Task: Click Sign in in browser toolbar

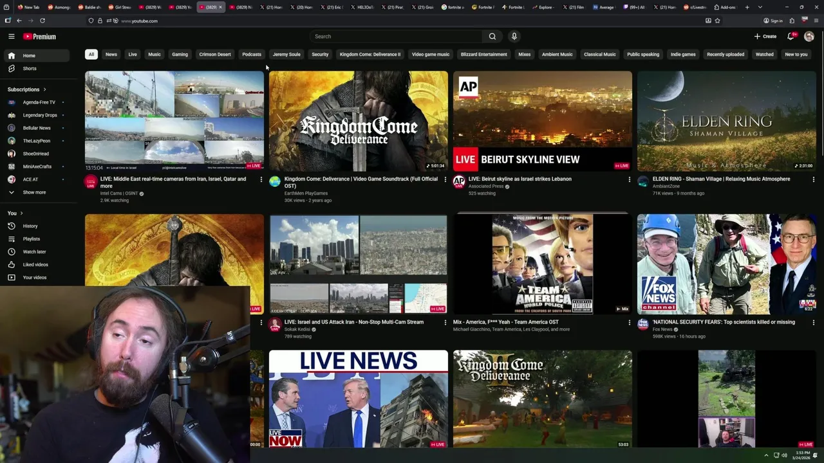Action: pos(772,21)
